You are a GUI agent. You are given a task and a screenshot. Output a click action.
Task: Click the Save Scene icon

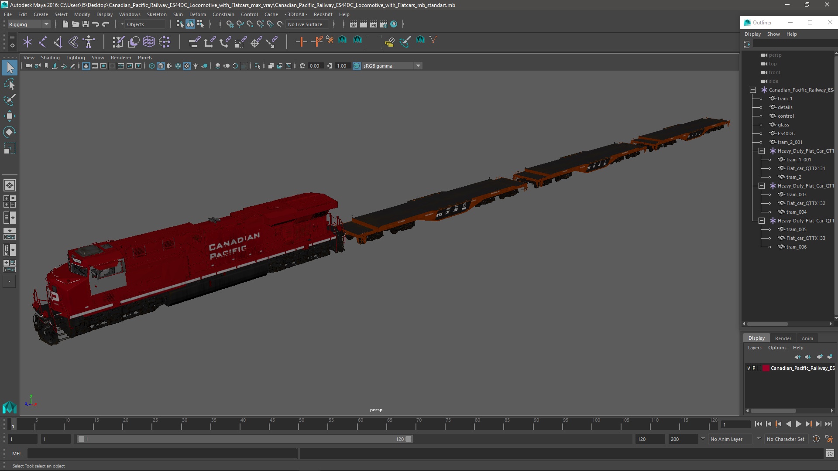[86, 24]
